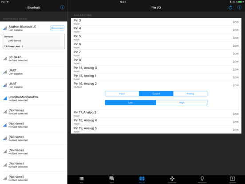Expand Pin 18, Analog 4 row
The height and width of the screenshot is (184, 245).
156,122
